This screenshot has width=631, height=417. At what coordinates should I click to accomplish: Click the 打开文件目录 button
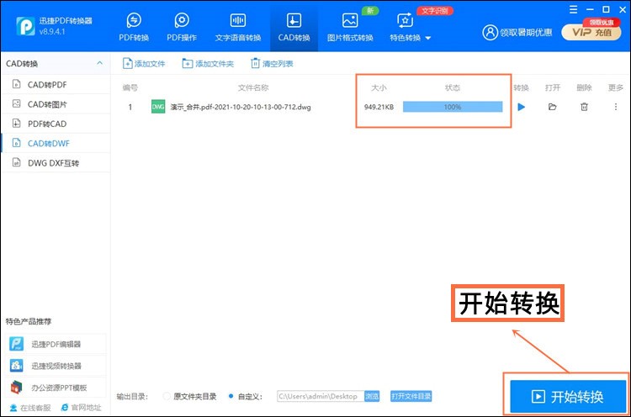[411, 396]
